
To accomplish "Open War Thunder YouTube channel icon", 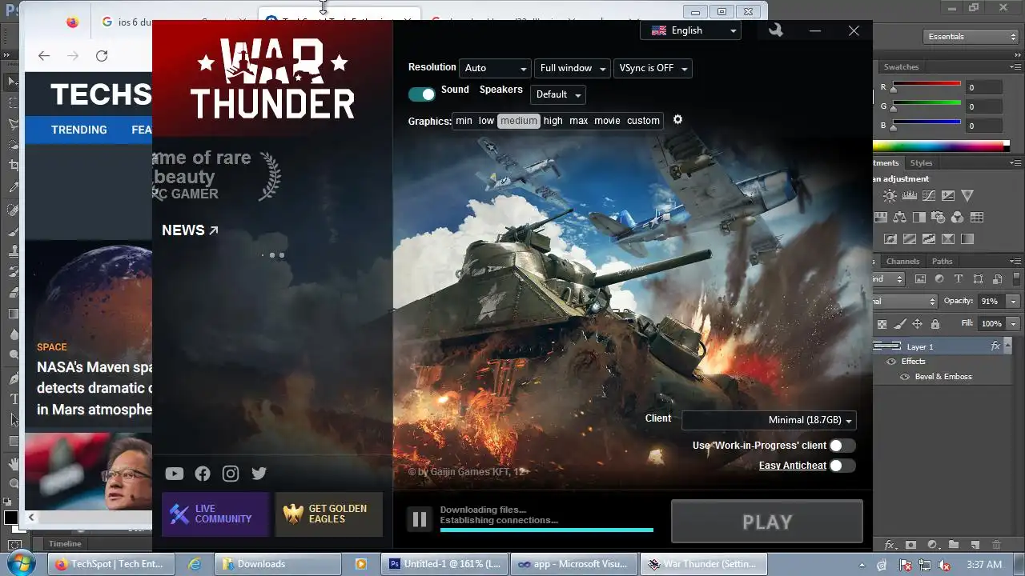I will (x=175, y=474).
